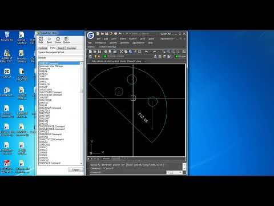Click Back in the help window toolbar
274x206 pixels.
[49, 40]
